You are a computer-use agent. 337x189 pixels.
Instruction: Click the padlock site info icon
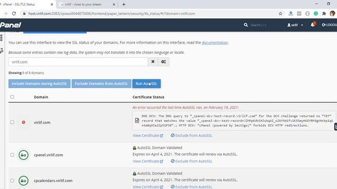(24, 14)
